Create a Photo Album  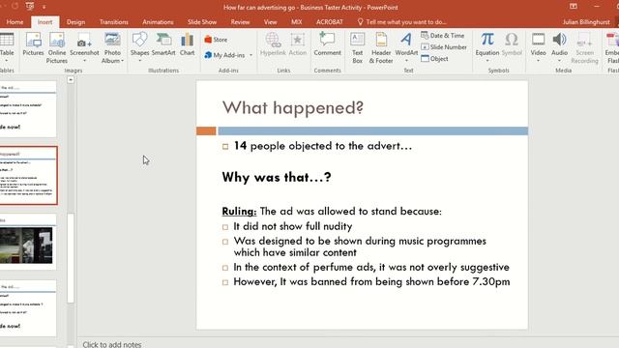[112, 47]
